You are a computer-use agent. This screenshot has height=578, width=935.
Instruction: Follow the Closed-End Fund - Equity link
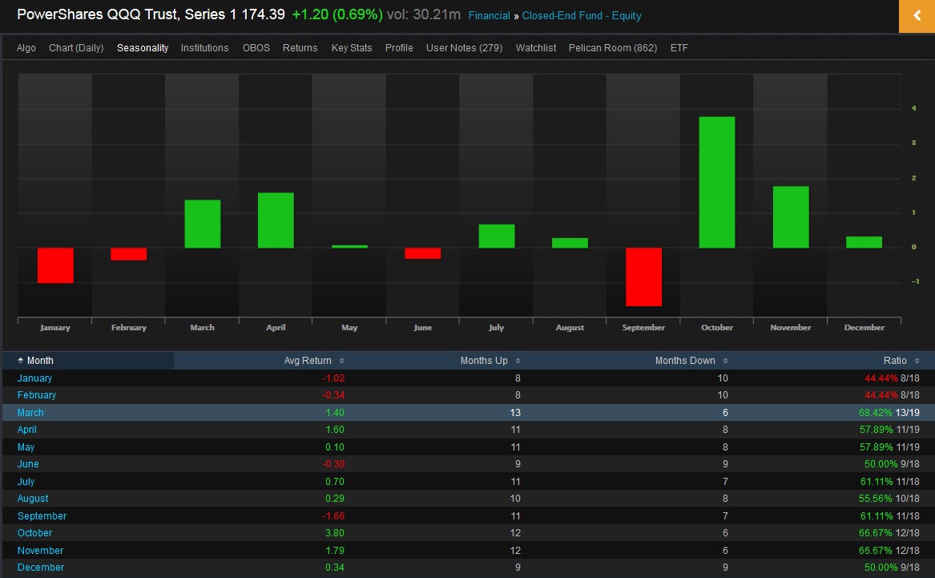(582, 15)
